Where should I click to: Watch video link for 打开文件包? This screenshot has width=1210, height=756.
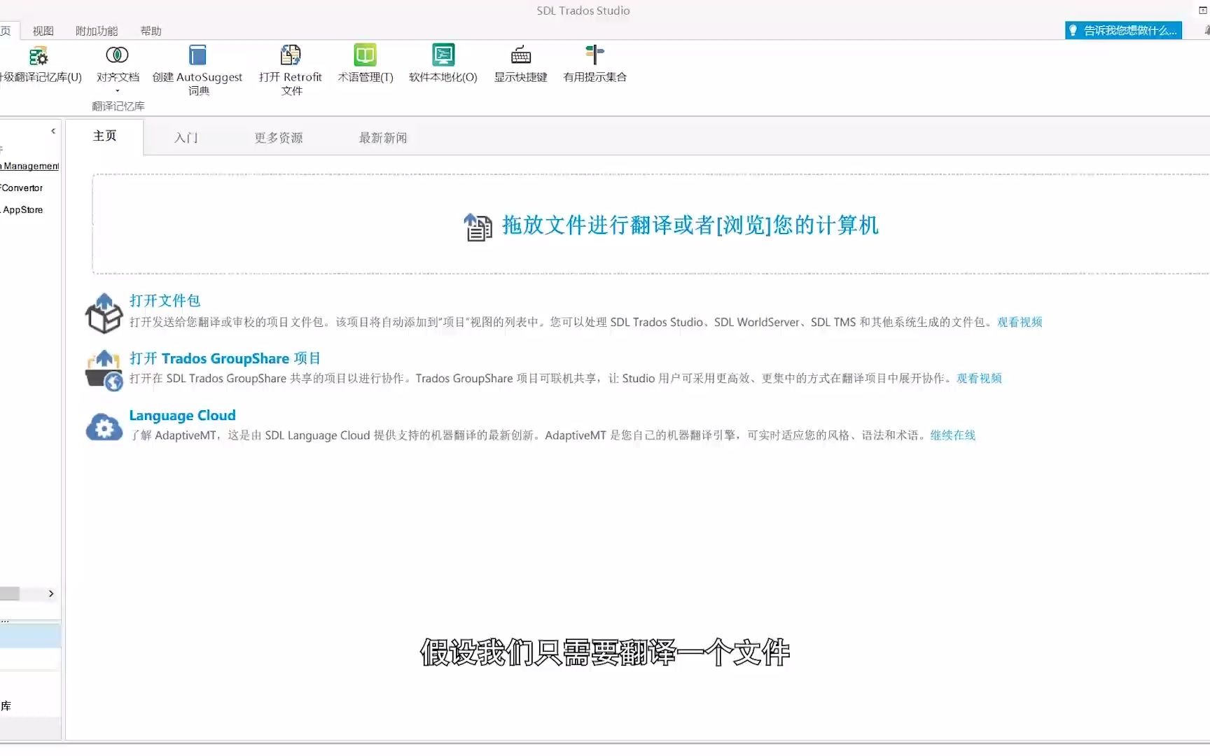click(1020, 322)
